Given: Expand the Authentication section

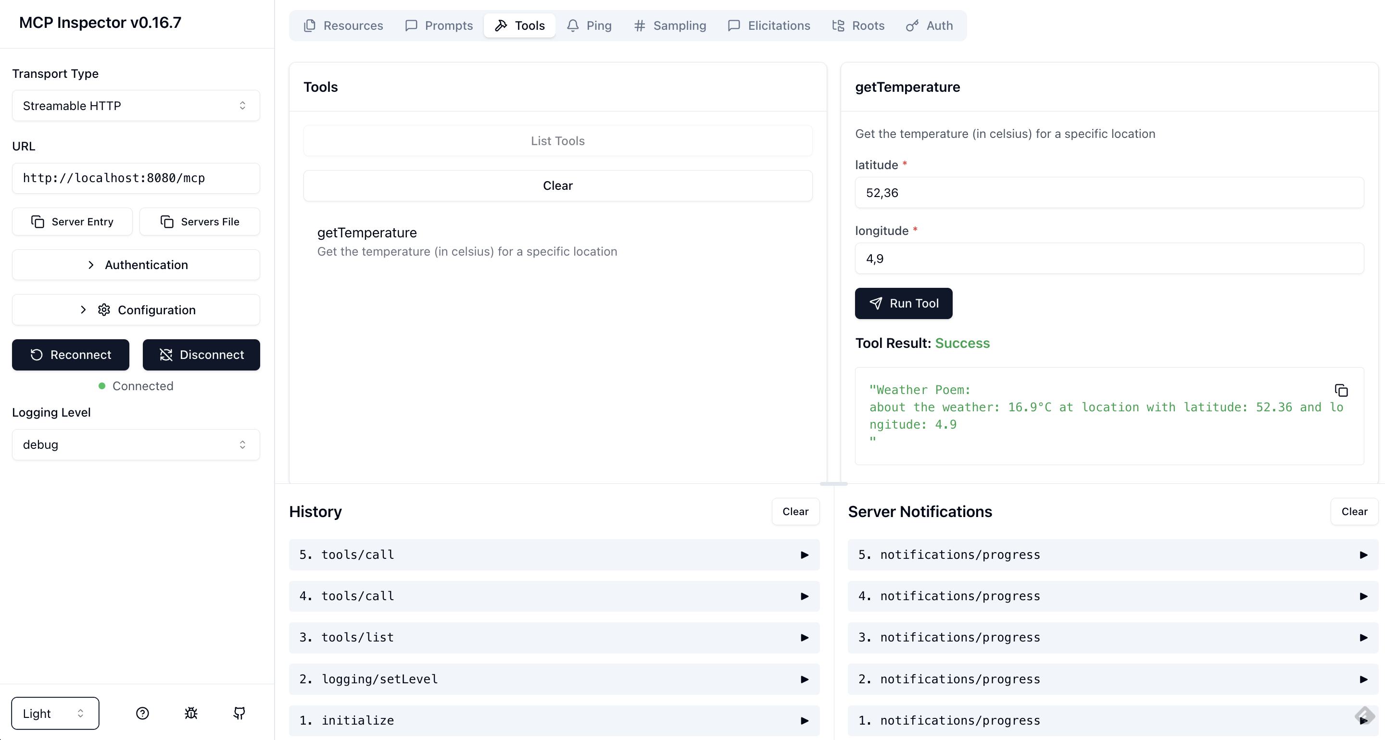Looking at the screenshot, I should pos(136,265).
